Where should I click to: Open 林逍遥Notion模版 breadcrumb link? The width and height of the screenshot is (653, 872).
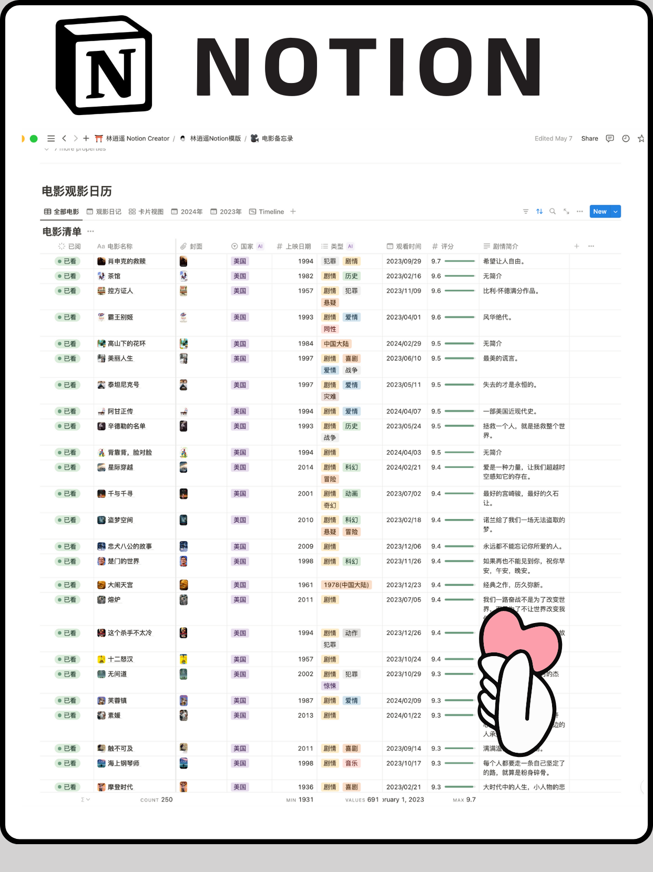pyautogui.click(x=215, y=139)
